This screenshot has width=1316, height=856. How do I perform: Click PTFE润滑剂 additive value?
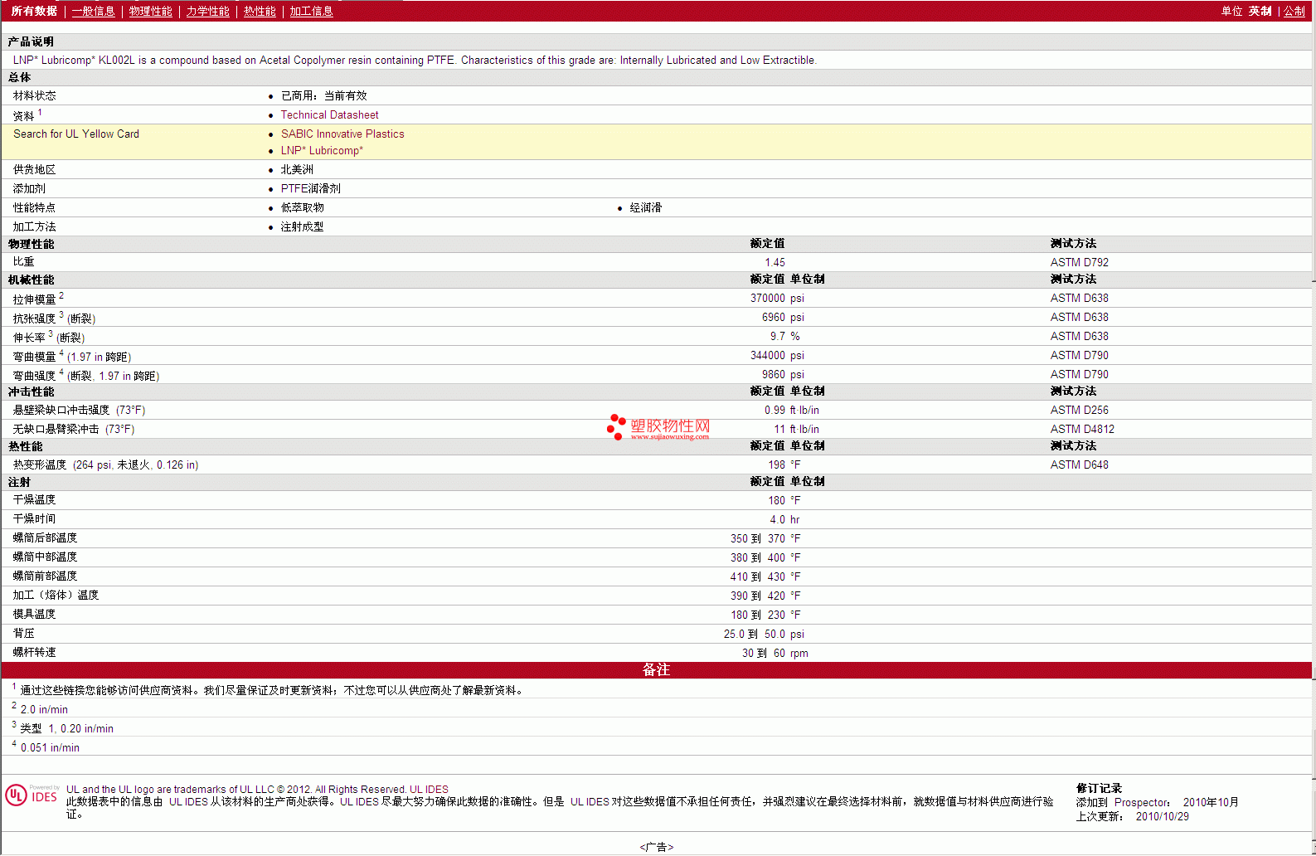click(310, 189)
